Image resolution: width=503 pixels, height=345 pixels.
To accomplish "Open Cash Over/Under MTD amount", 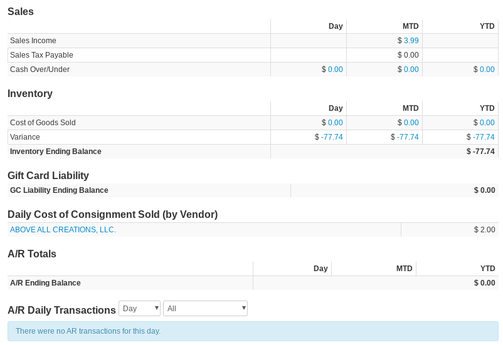I will point(411,70).
